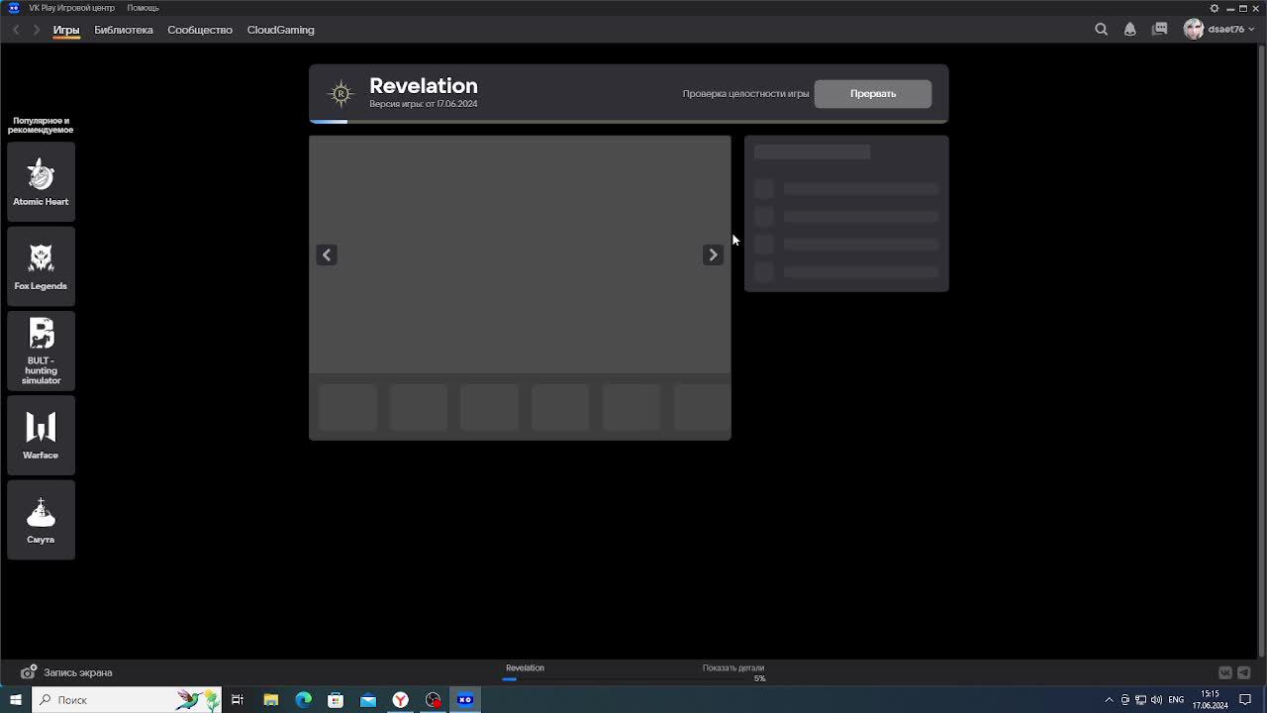
Task: Open the settings gear in title bar
Action: click(x=1215, y=8)
